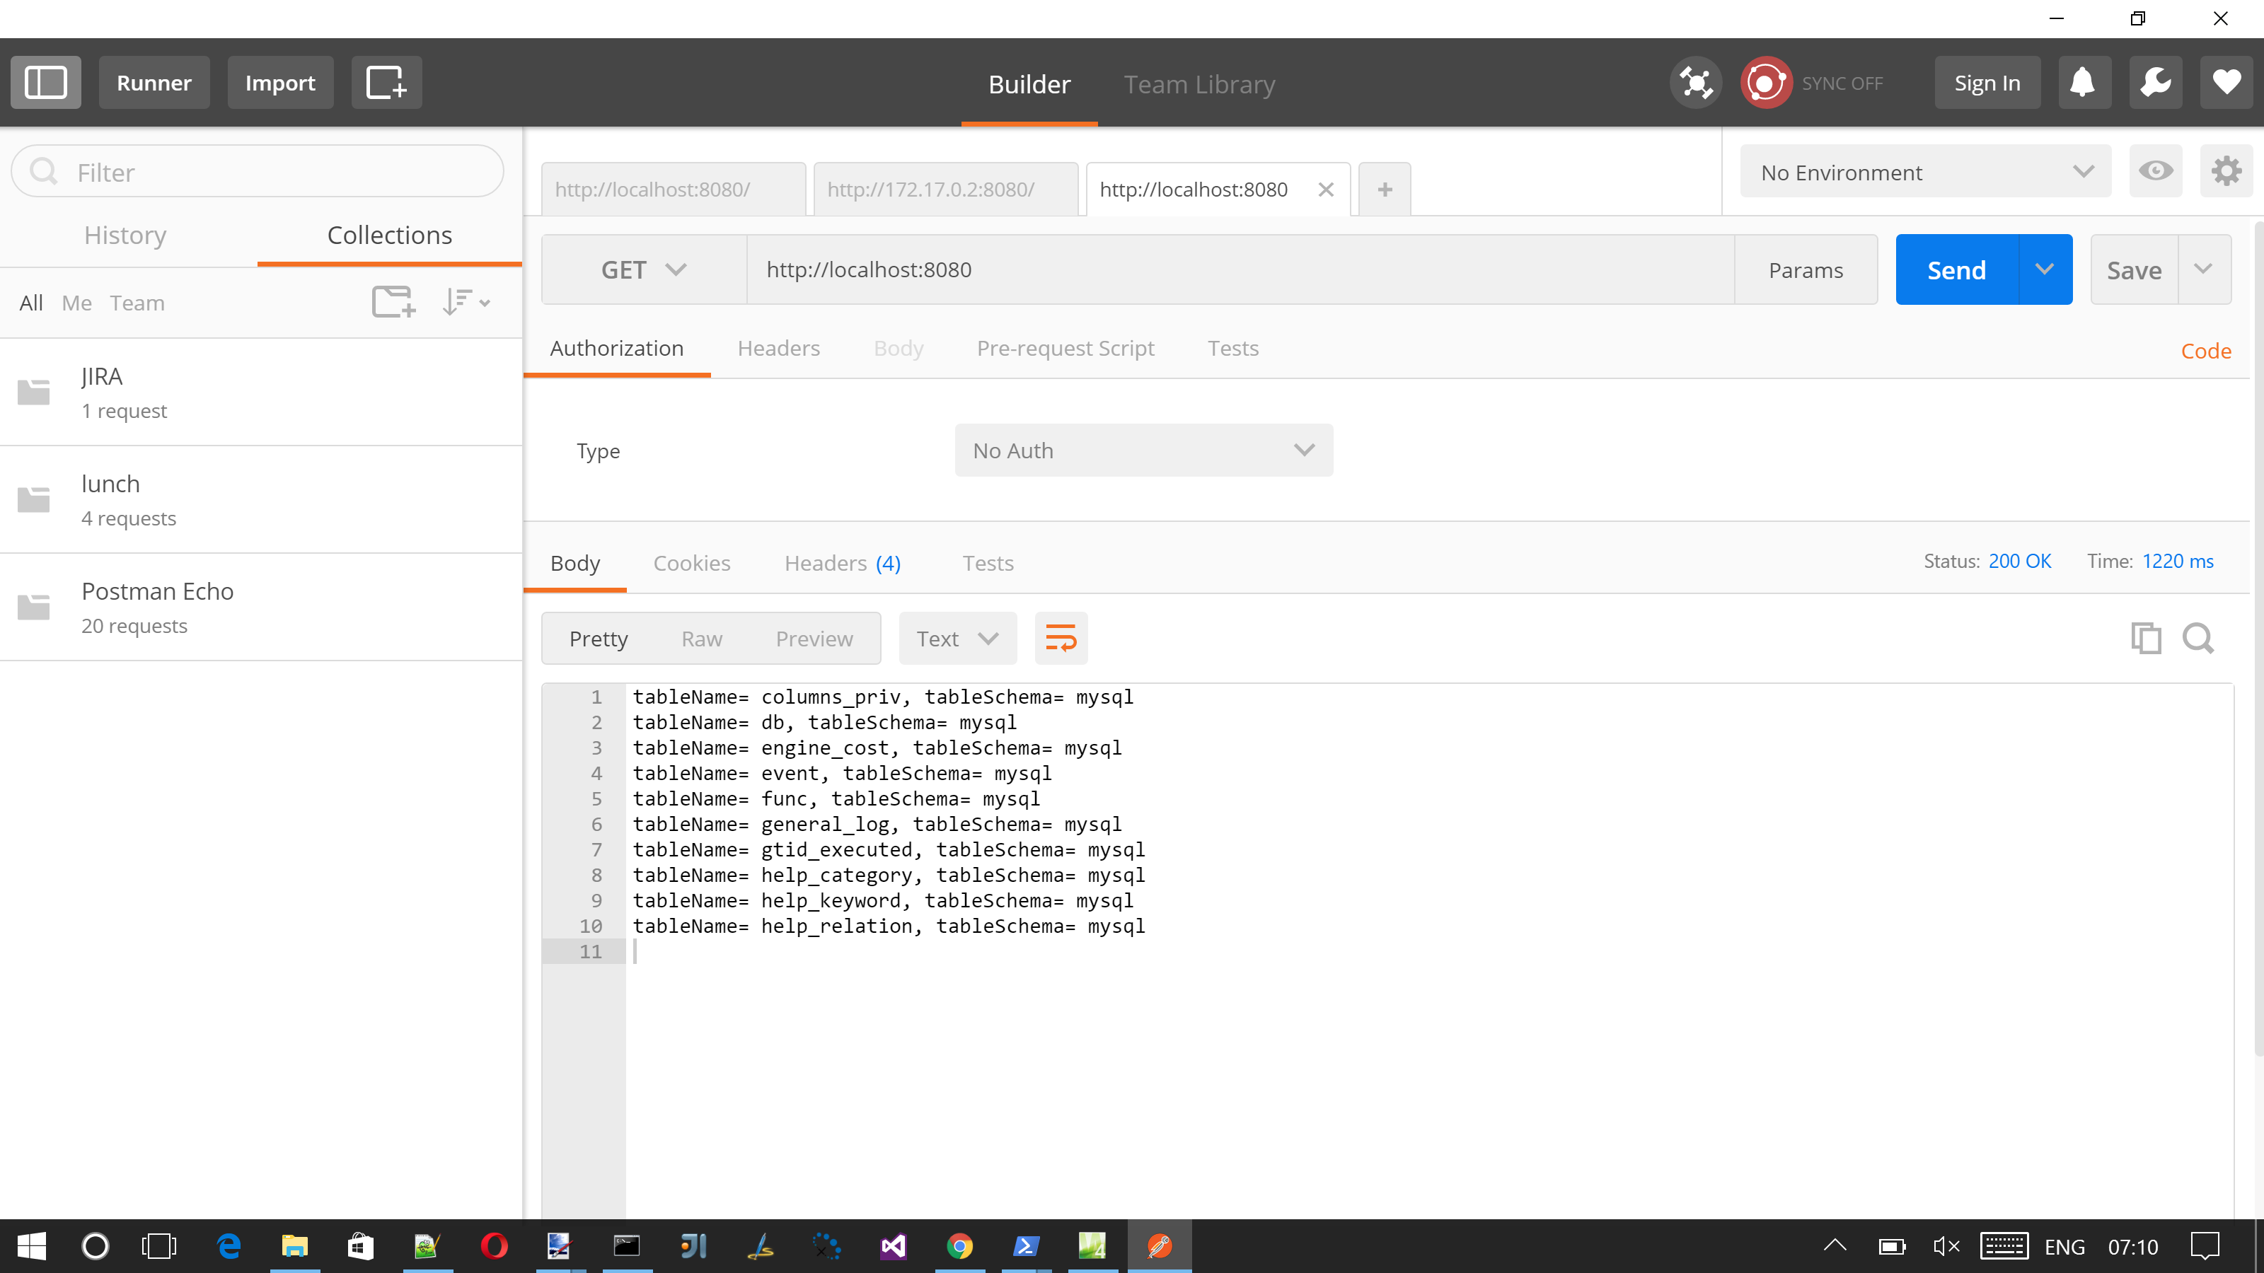Open the response Cookies tab
Screen dimensions: 2264x1273
coord(692,563)
